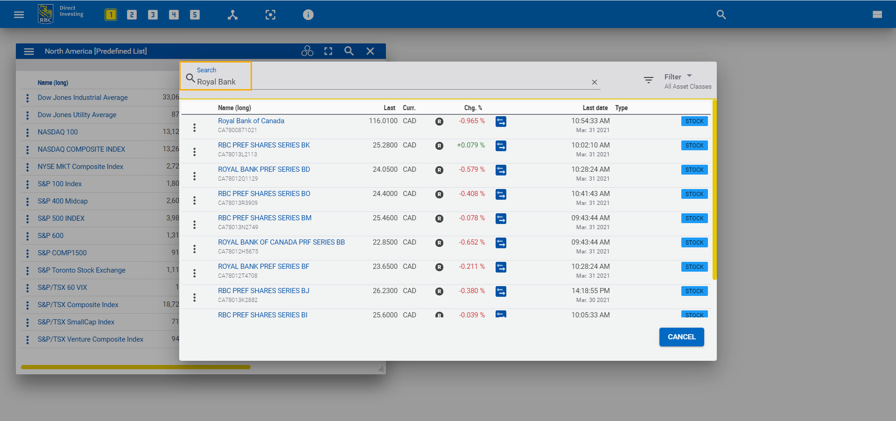Open the kebab menu for Dow Jones Industrial Average

(28, 98)
